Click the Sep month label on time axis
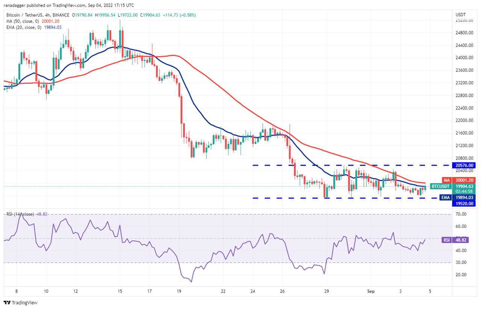This screenshot has height=309, width=481. pos(371,291)
